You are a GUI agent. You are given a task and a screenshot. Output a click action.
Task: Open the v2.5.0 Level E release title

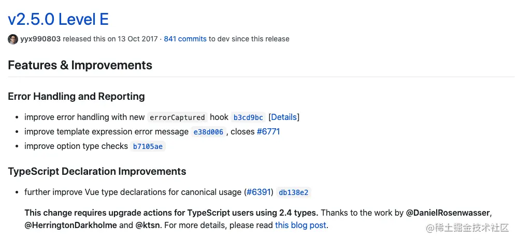click(x=59, y=20)
